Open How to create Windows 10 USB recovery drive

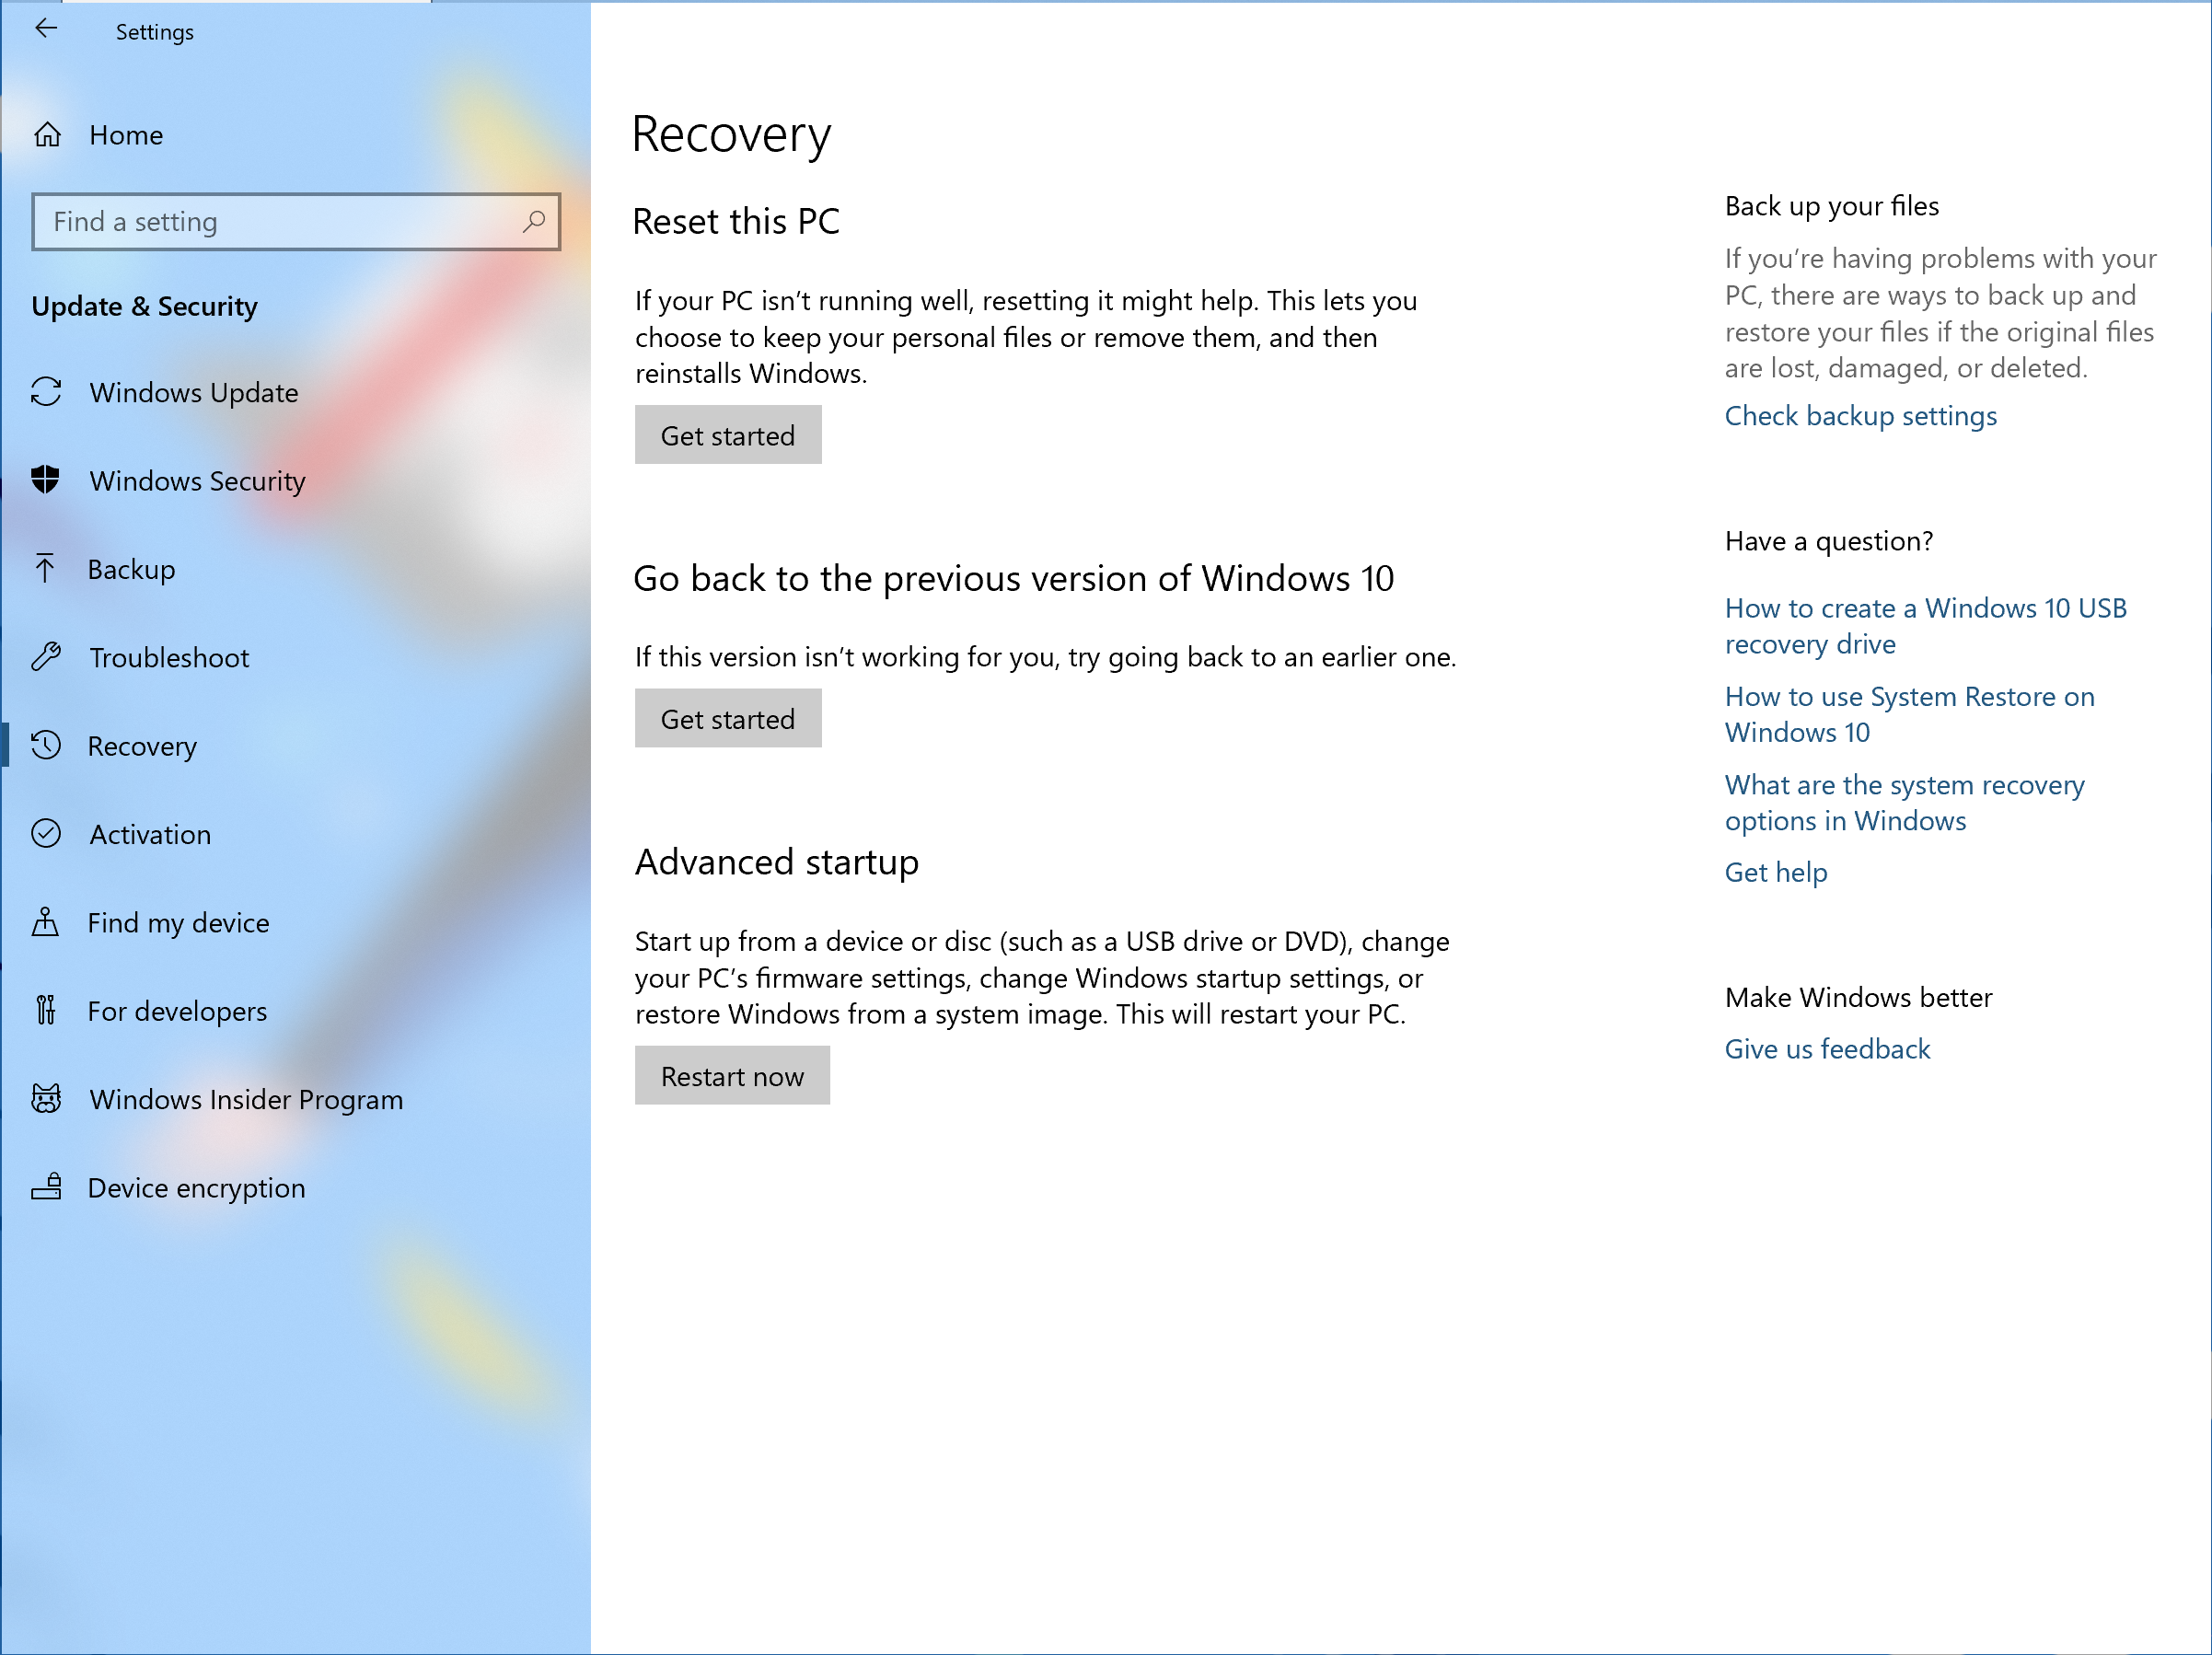point(1926,622)
